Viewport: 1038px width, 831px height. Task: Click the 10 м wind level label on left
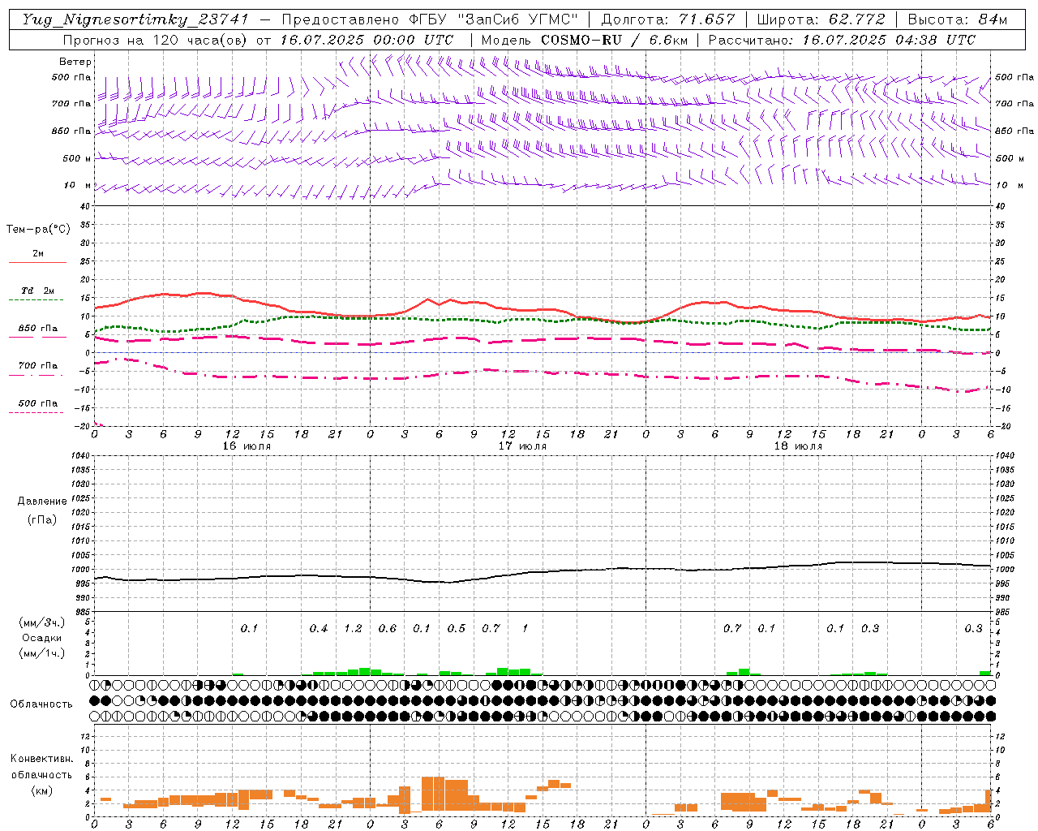[x=79, y=186]
